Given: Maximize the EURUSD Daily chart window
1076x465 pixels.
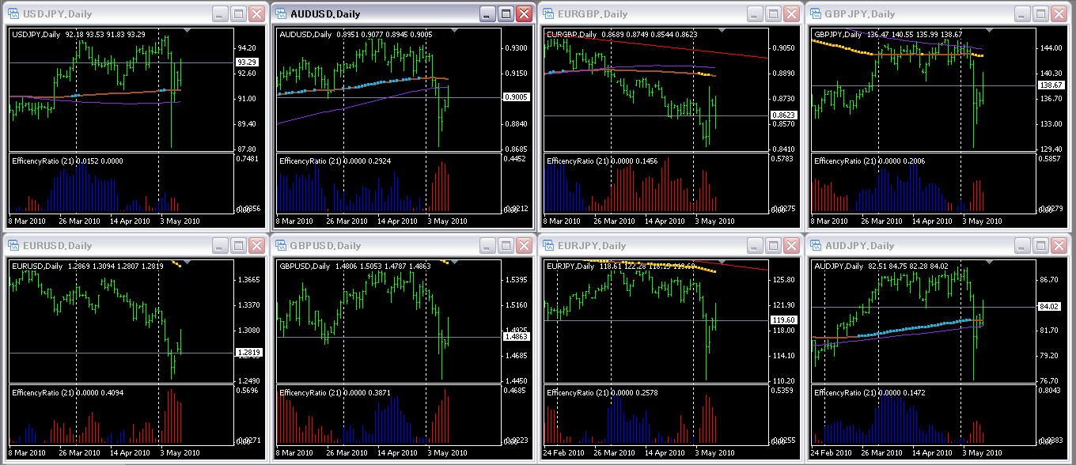Looking at the screenshot, I should (x=238, y=246).
